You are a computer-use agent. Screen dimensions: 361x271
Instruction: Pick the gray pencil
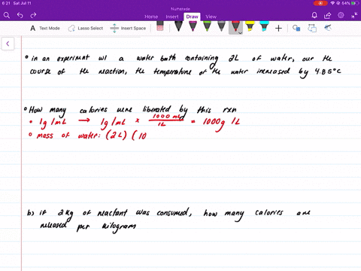pyautogui.click(x=221, y=26)
